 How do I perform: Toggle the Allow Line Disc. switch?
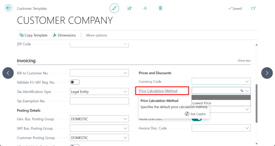[197, 119]
